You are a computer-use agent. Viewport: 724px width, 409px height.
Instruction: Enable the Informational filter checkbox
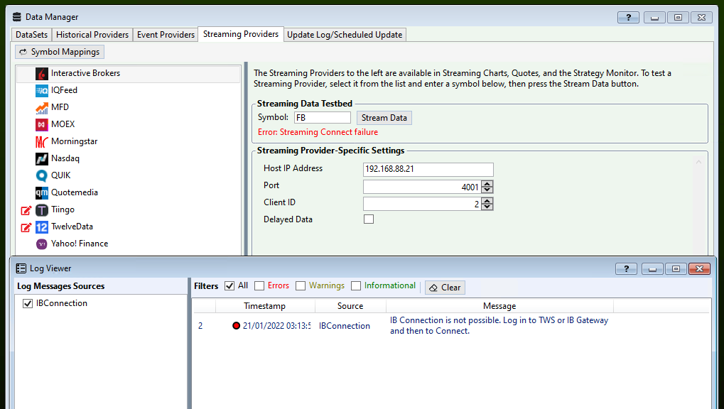point(356,285)
